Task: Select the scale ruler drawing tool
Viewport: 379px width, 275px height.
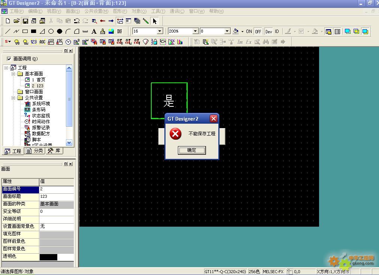Action: coord(85,31)
